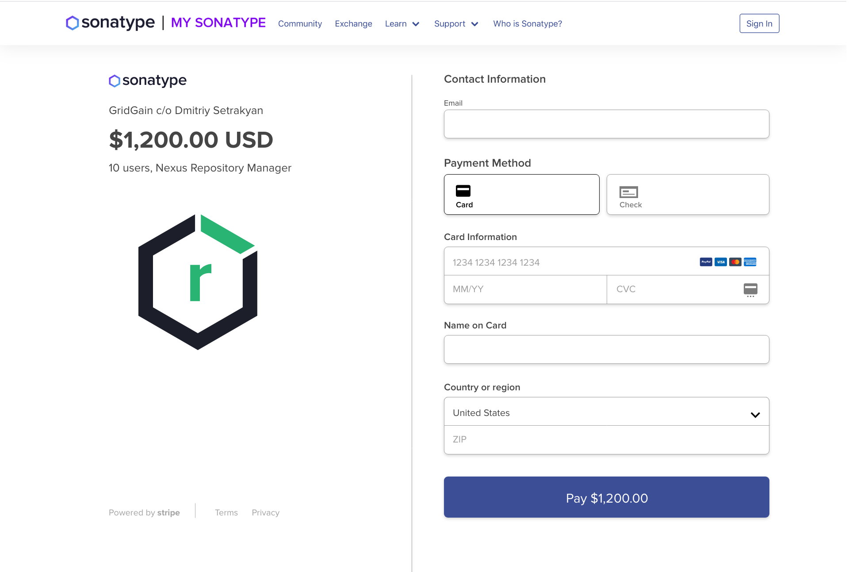Click the PayPal card brand icon
This screenshot has height=572, width=849.
point(706,262)
